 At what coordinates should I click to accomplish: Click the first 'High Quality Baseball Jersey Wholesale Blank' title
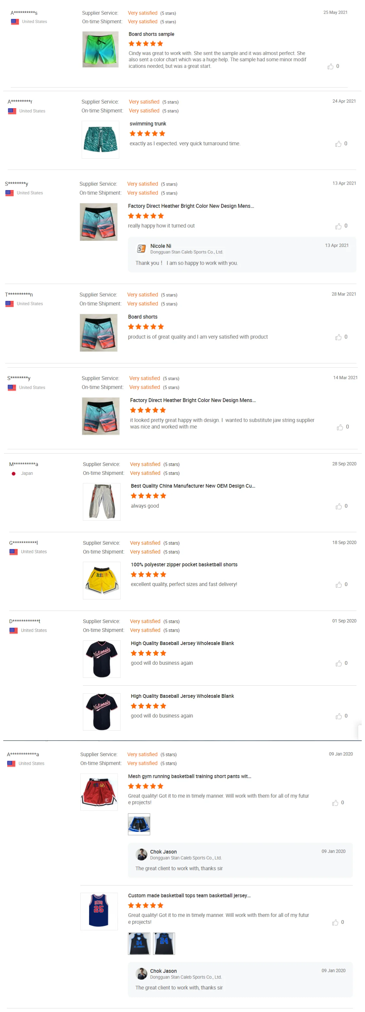182,643
